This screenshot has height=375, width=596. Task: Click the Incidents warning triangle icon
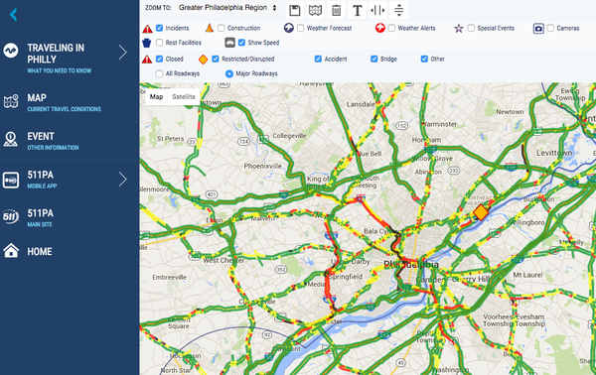147,29
